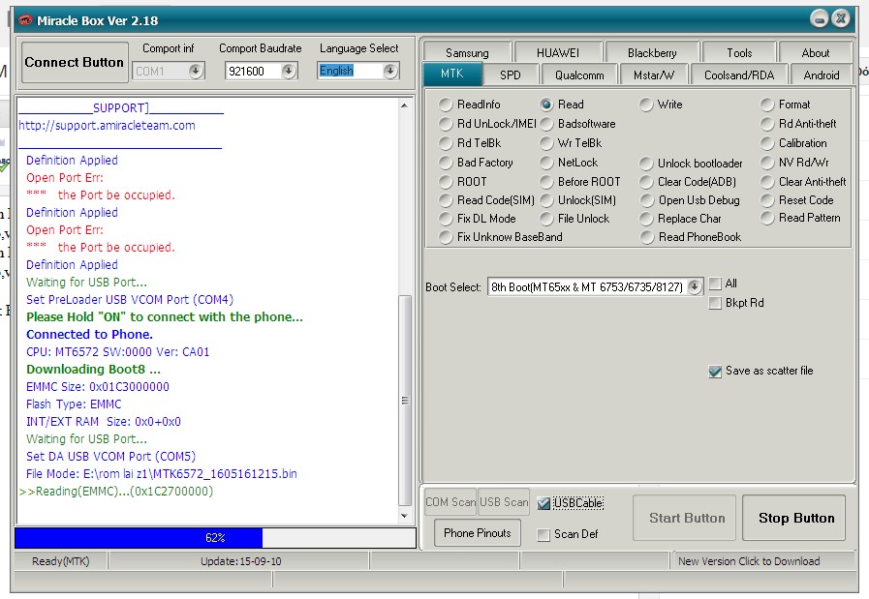Open the Comport inf dropdown arrow
This screenshot has height=599, width=869.
pos(195,71)
